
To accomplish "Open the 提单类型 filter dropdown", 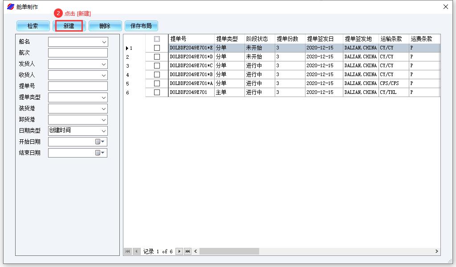I will tap(104, 97).
